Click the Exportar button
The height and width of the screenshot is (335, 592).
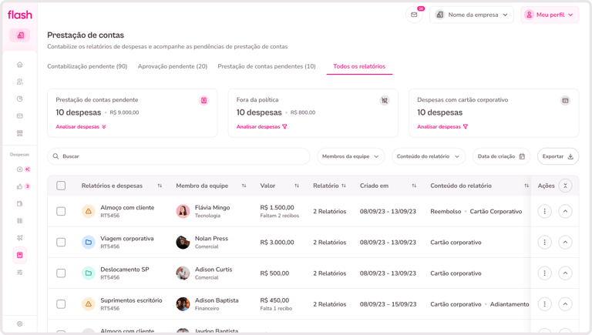558,156
